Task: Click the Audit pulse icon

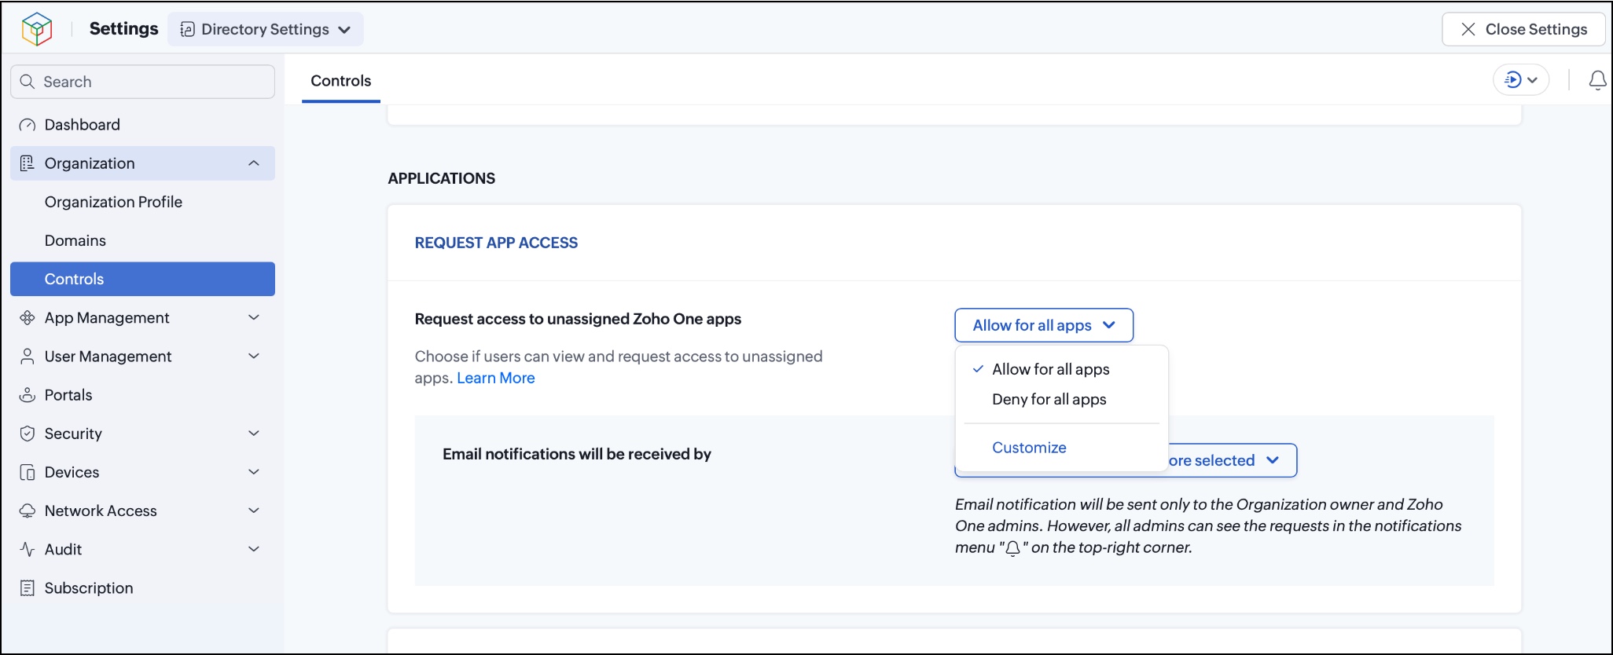Action: pos(28,549)
